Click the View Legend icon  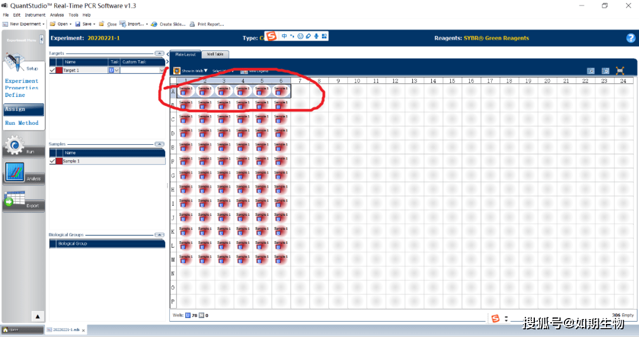pyautogui.click(x=244, y=71)
